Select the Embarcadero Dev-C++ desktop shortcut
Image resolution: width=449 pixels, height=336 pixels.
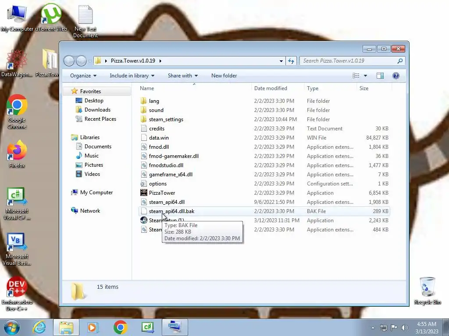pos(17,294)
